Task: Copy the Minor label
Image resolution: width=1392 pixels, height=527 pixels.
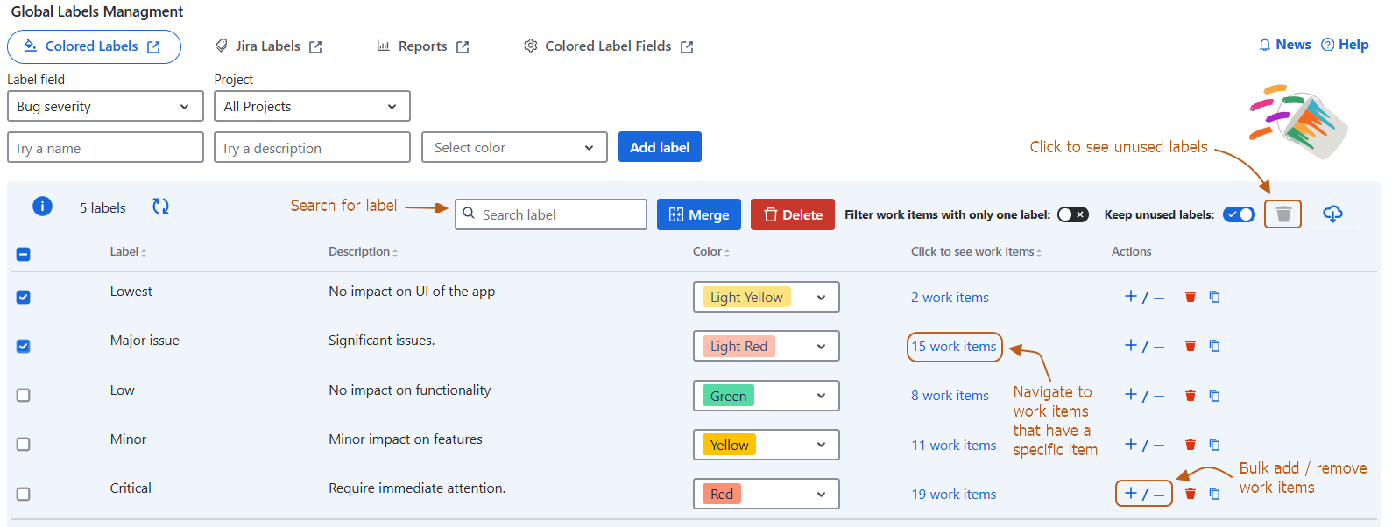Action: 1214,445
